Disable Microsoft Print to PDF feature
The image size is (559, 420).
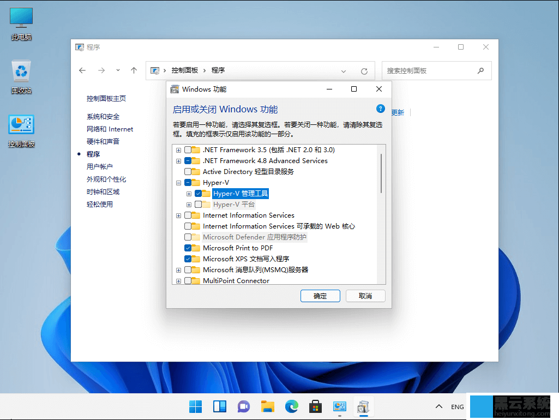(189, 248)
